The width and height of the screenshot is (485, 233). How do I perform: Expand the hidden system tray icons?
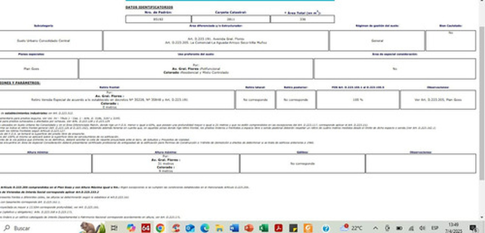[375, 228]
